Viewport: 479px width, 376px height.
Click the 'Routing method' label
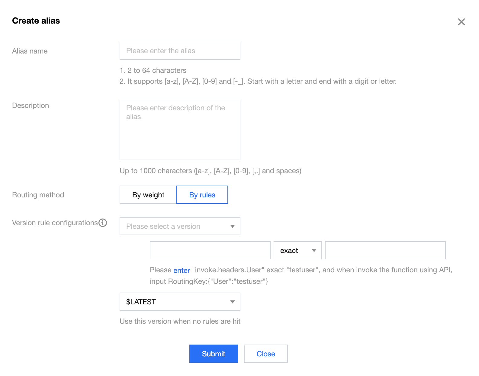(x=38, y=195)
